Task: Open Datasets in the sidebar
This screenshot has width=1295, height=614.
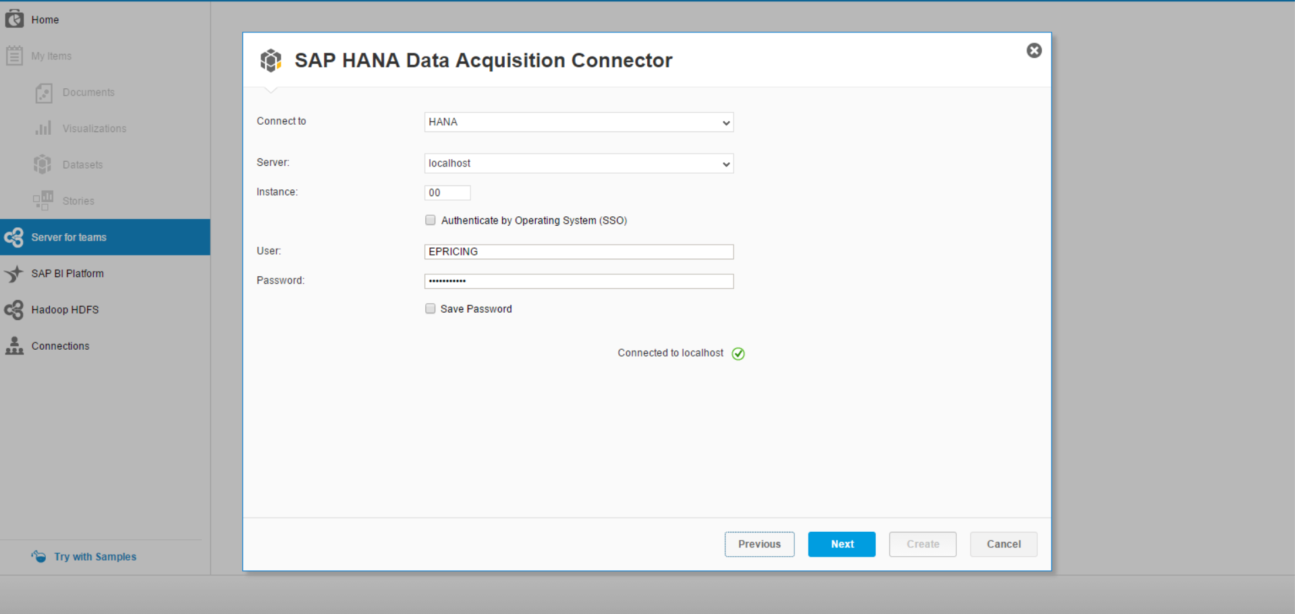Action: (82, 164)
